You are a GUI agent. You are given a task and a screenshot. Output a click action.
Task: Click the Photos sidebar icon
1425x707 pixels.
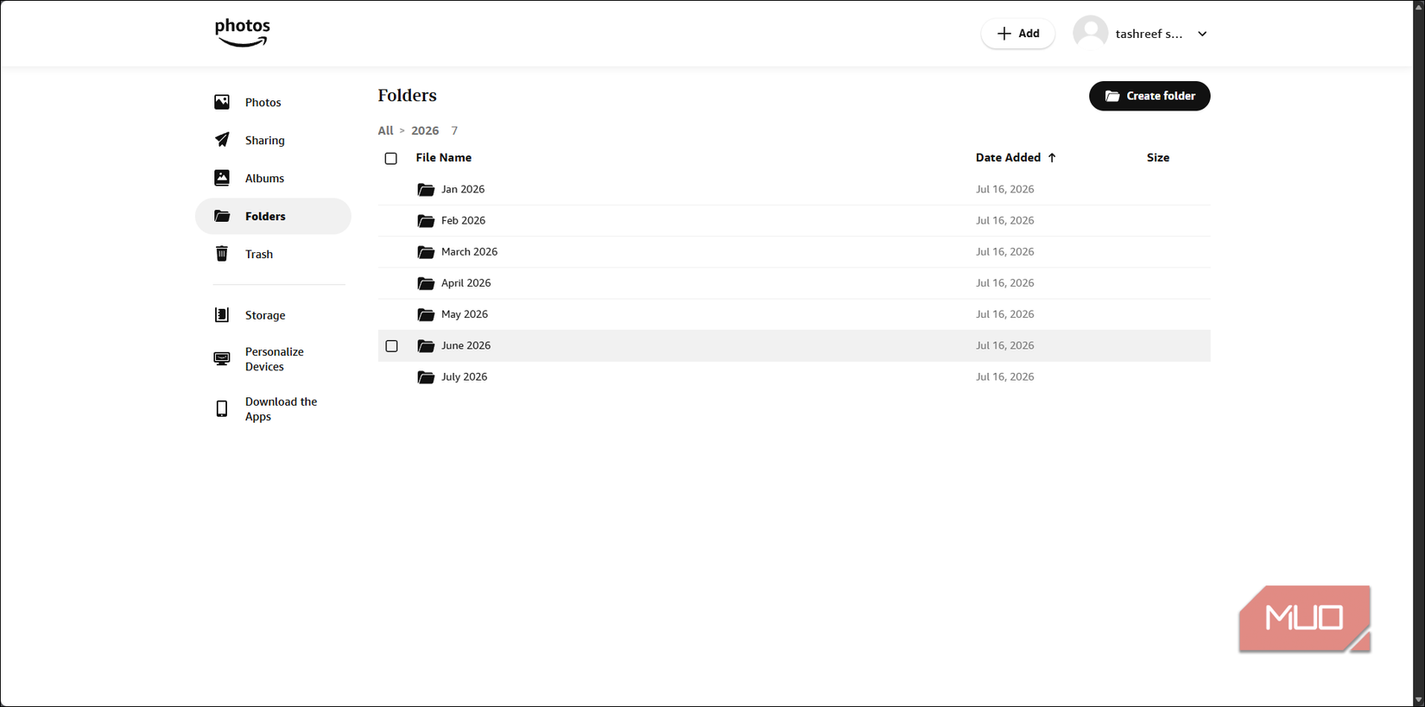point(222,102)
